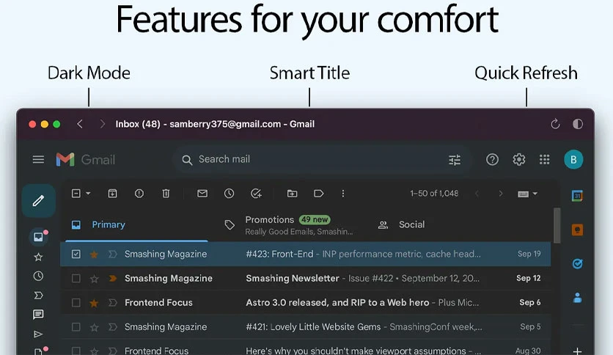This screenshot has height=355, width=613.
Task: Open the Astro 3.0 released email
Action: 305,303
